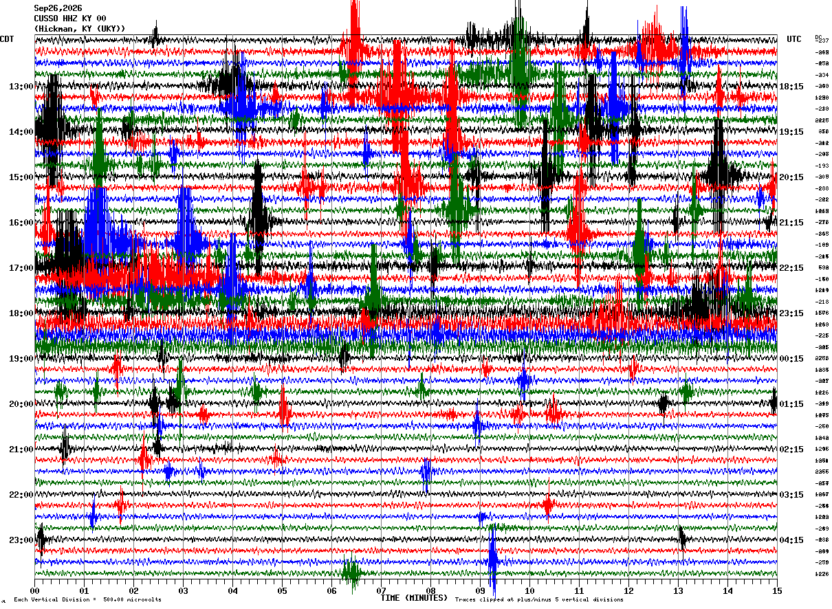Click the UTC column header
Viewport: 832px width, 609px height.
[794, 39]
